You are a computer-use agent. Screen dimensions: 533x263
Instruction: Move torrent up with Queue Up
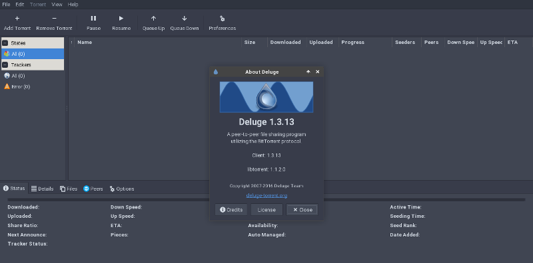[154, 23]
